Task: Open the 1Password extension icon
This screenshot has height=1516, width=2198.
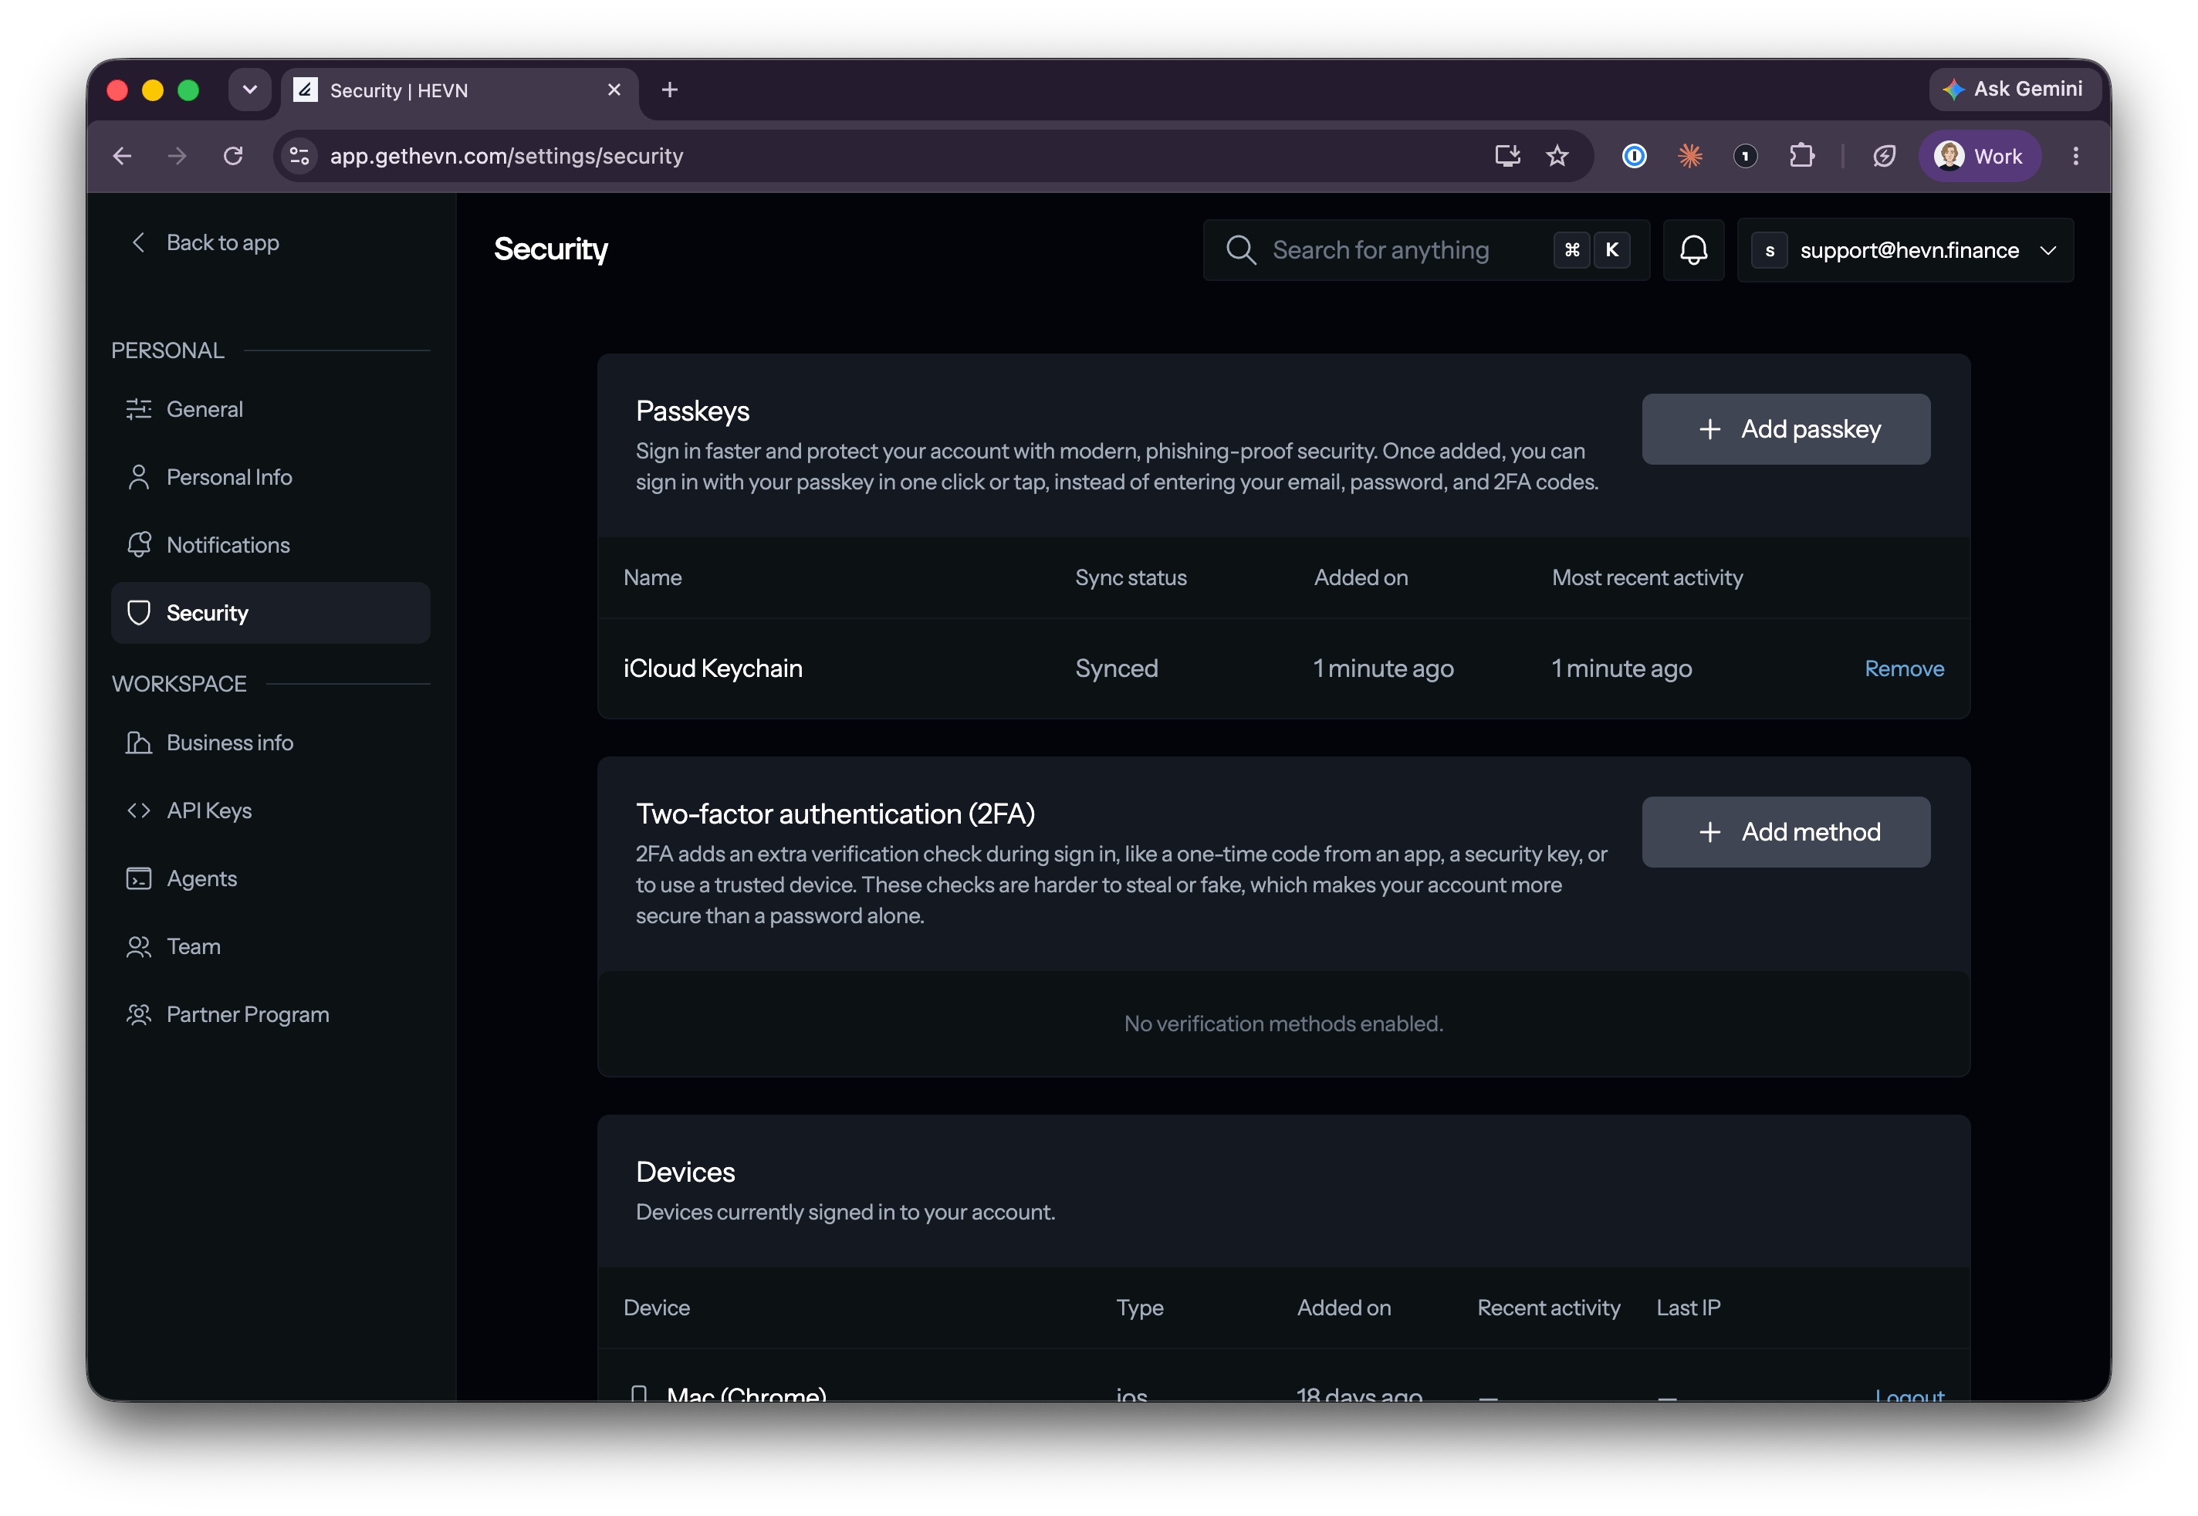Action: pyautogui.click(x=1634, y=156)
